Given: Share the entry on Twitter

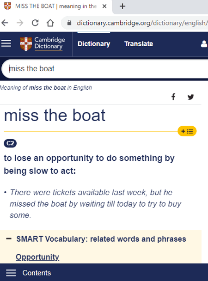Looking at the screenshot, I should (191, 97).
